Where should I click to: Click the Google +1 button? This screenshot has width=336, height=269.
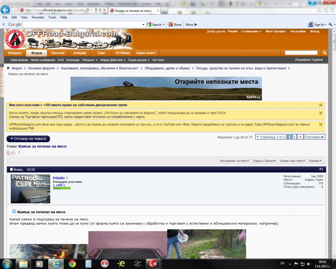click(11, 152)
